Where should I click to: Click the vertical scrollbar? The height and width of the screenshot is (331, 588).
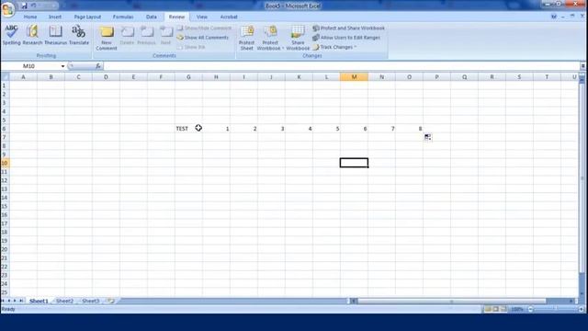(x=582, y=178)
